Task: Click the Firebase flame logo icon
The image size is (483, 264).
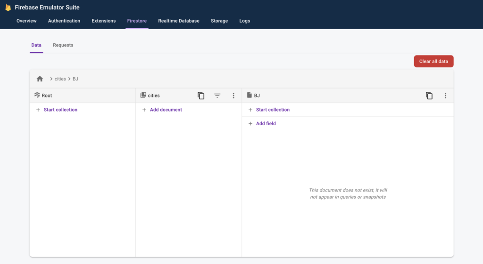Action: [x=8, y=8]
